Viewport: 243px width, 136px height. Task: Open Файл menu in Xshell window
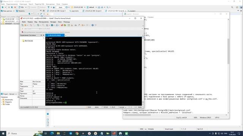pos(24,22)
